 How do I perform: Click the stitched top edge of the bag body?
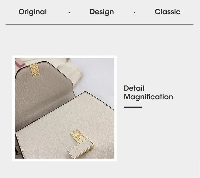[99, 101]
